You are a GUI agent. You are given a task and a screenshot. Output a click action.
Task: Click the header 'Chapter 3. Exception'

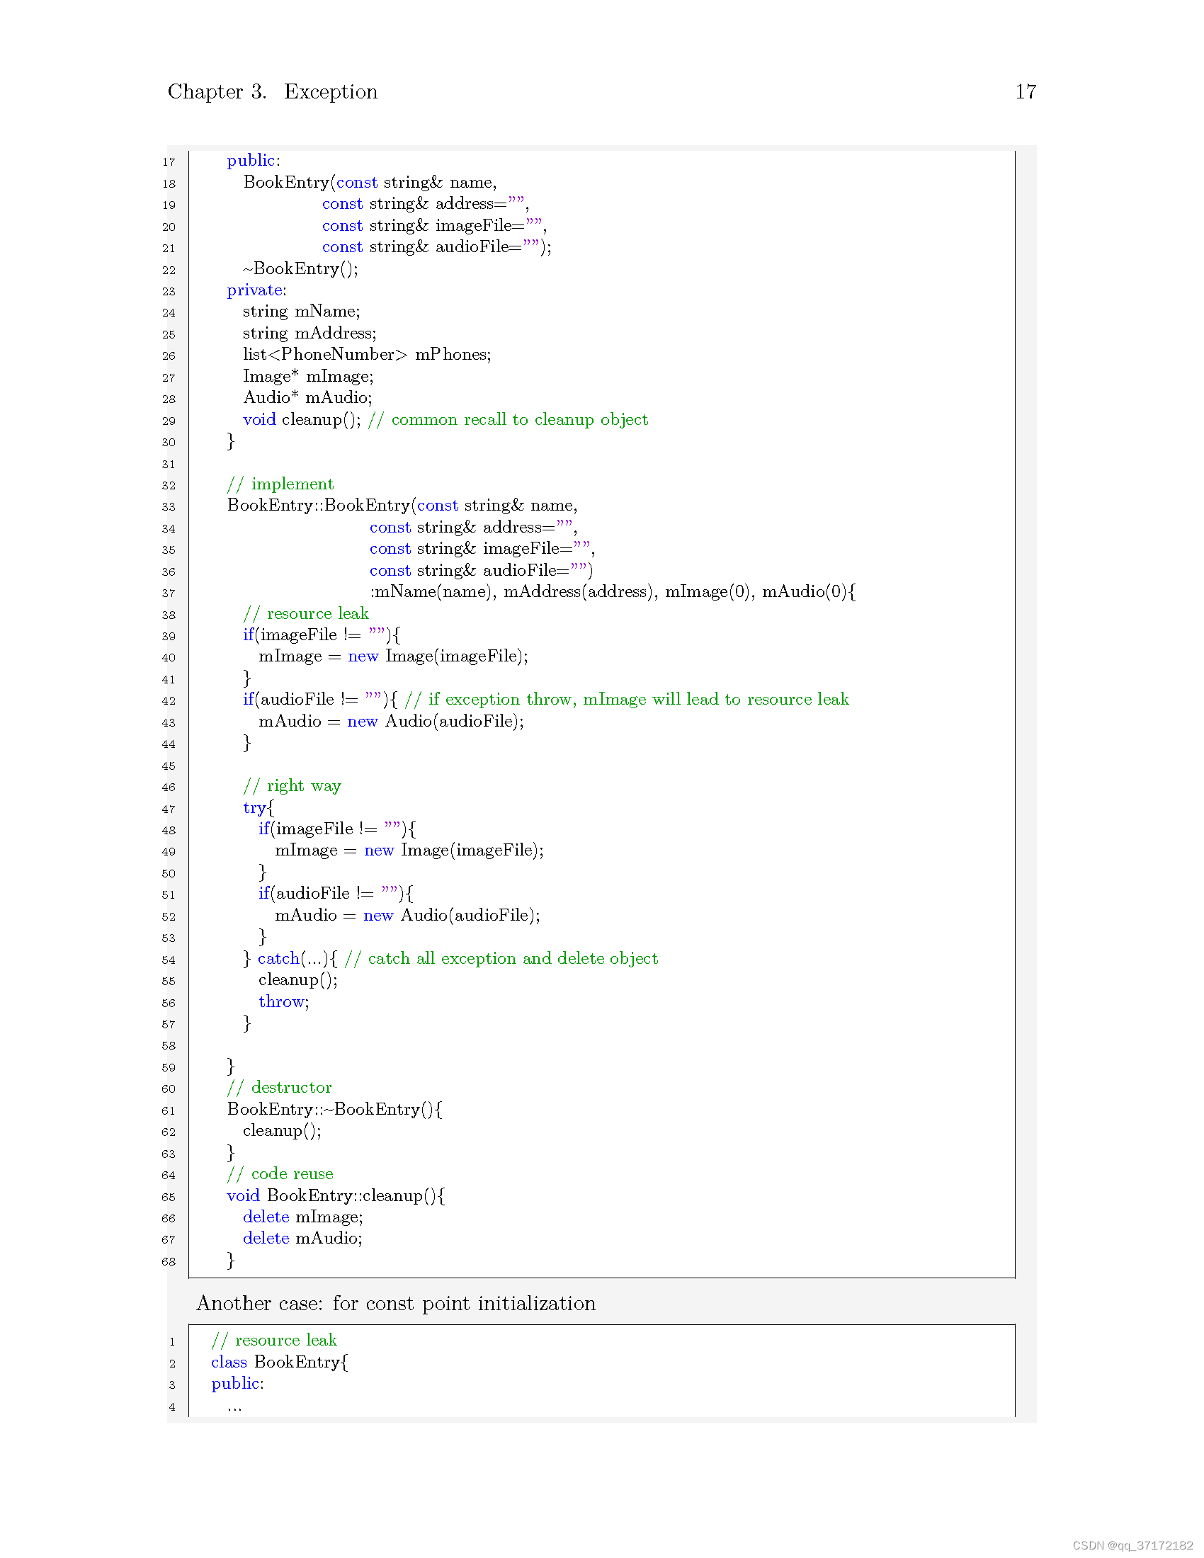pyautogui.click(x=273, y=91)
